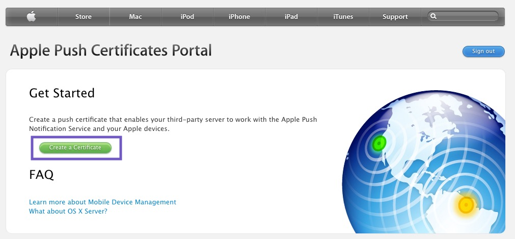Go to the iPod section
515x239 pixels.
click(x=187, y=16)
